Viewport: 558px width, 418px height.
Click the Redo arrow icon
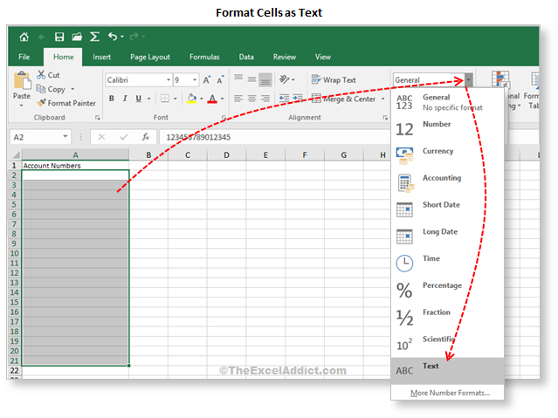[x=134, y=37]
